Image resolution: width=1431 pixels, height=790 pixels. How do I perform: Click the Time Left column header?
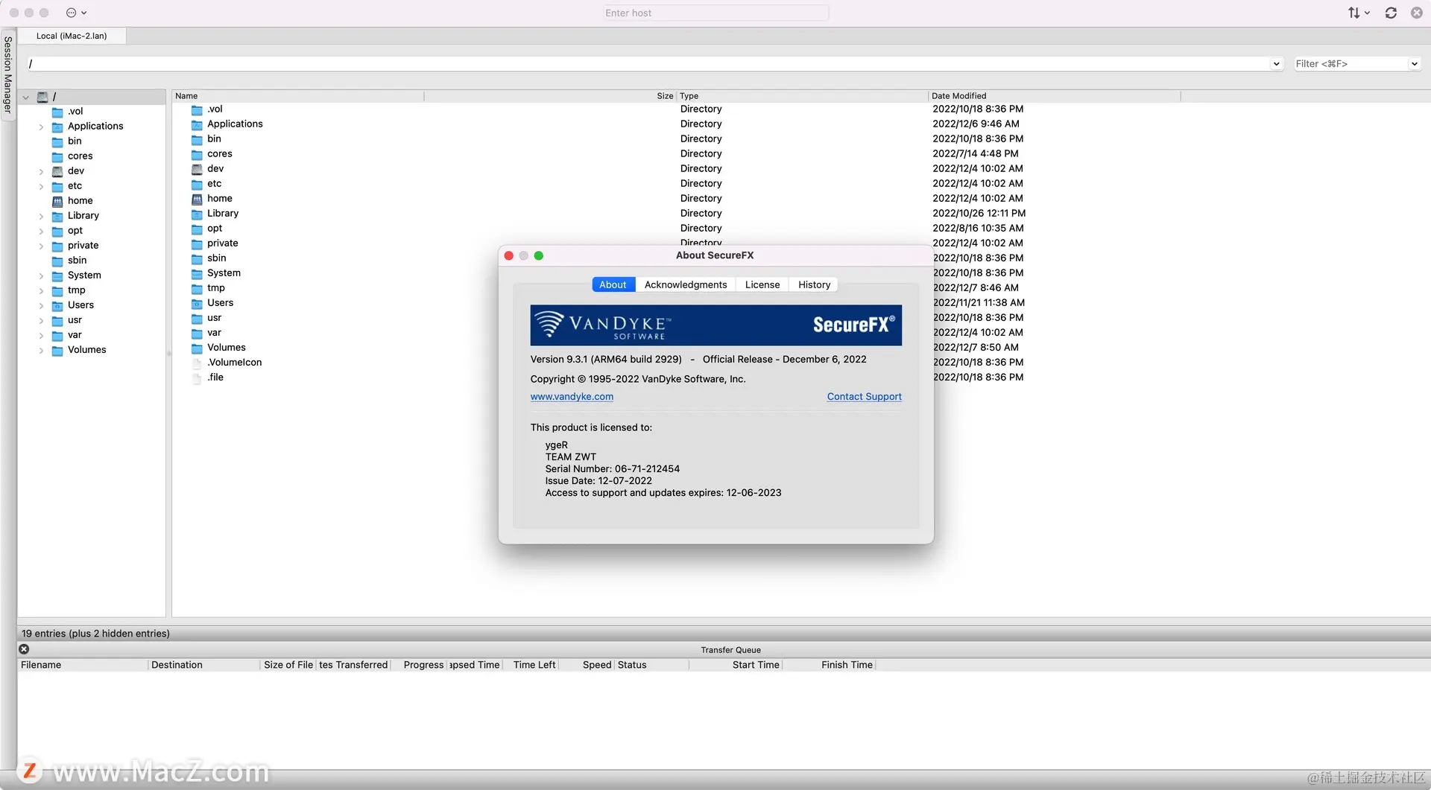pyautogui.click(x=531, y=665)
